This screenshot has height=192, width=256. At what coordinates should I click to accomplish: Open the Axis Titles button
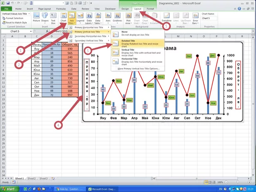(72, 18)
